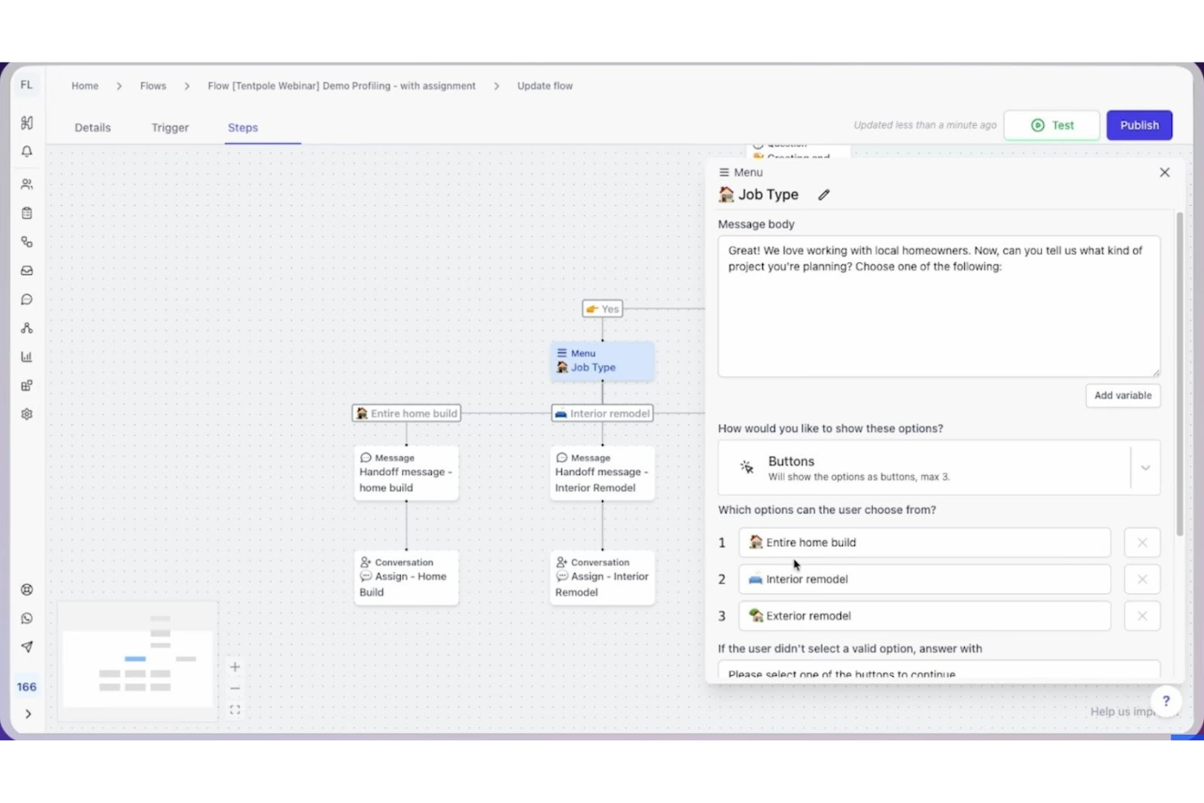Viewport: 1204px width, 803px height.
Task: Click the paper plane send icon
Action: (x=27, y=646)
